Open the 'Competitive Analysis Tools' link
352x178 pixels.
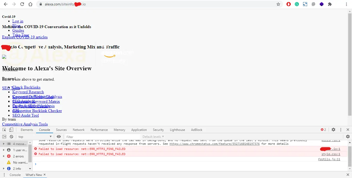coord(25,124)
